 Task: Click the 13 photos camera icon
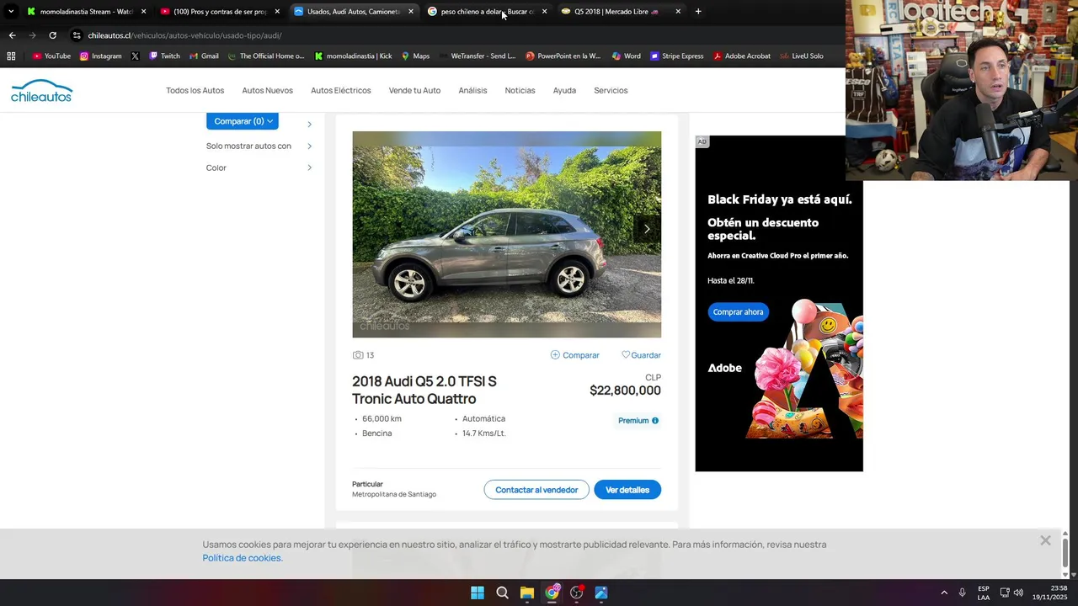(x=358, y=355)
